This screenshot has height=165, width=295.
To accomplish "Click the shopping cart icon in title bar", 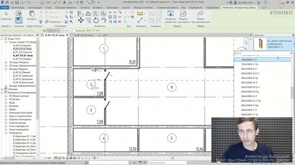I will click(259, 2).
